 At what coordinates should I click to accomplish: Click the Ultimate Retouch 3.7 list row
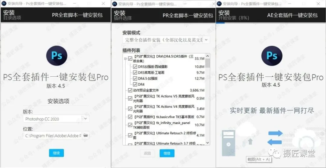[x=164, y=144]
